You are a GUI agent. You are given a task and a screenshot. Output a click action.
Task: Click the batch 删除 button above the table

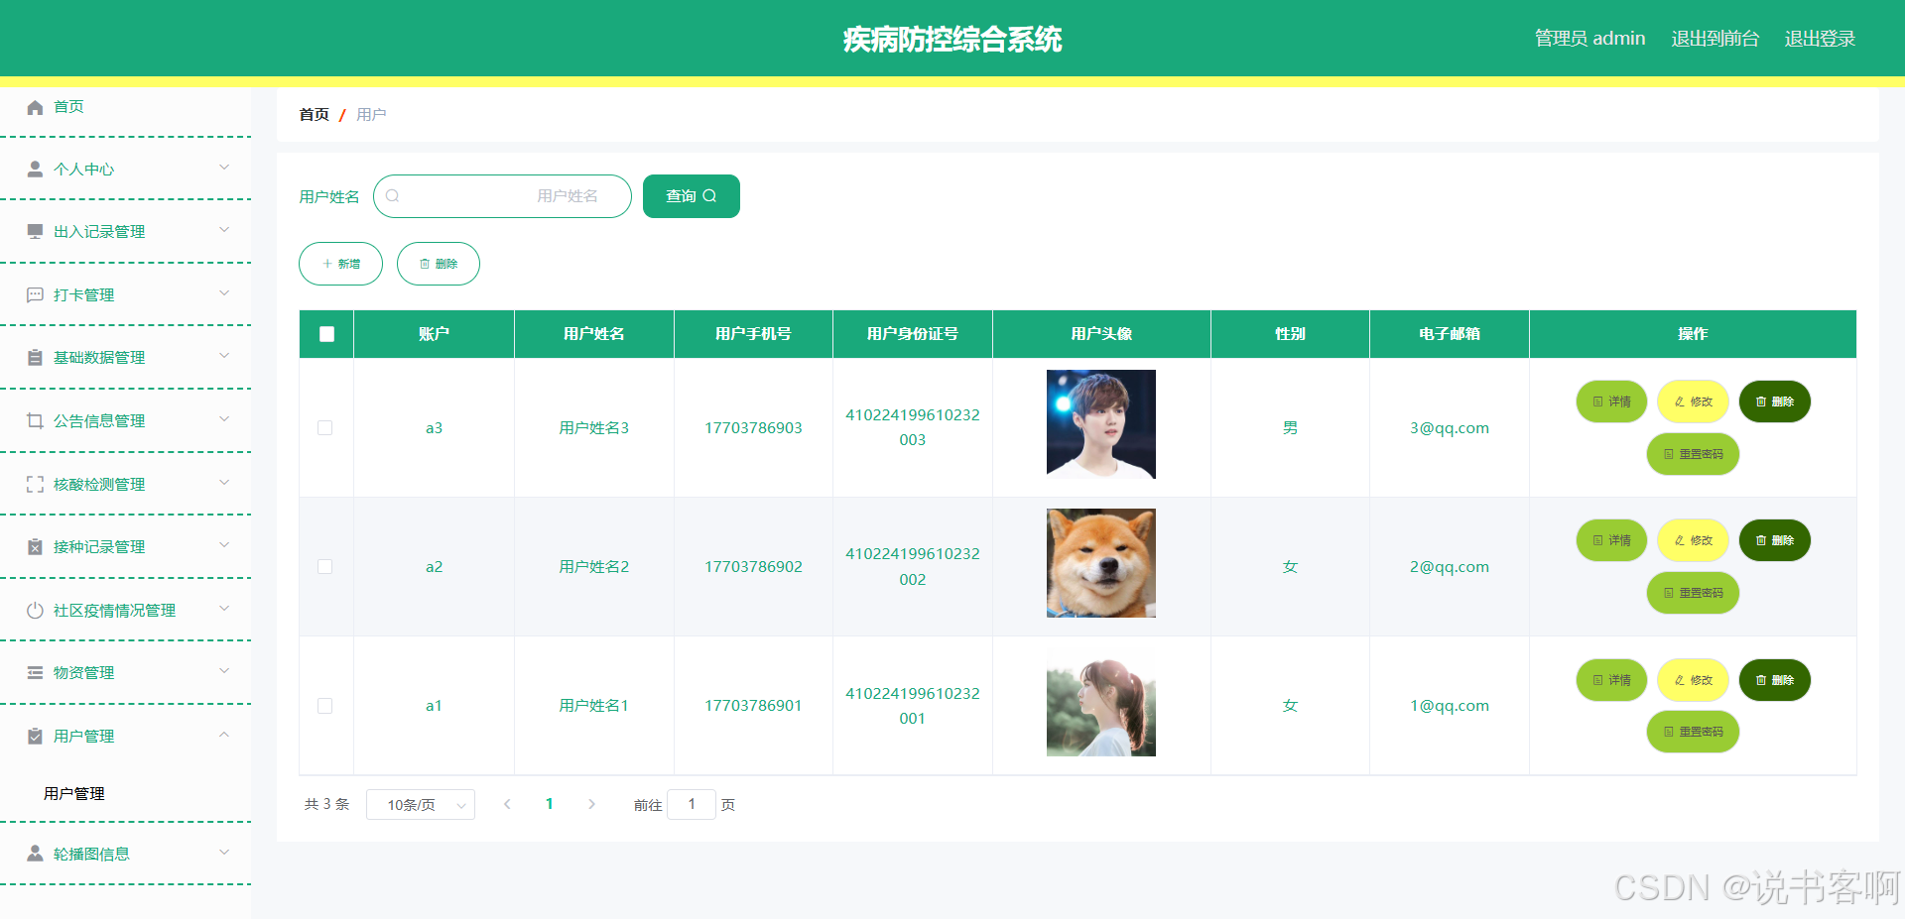pos(439,264)
